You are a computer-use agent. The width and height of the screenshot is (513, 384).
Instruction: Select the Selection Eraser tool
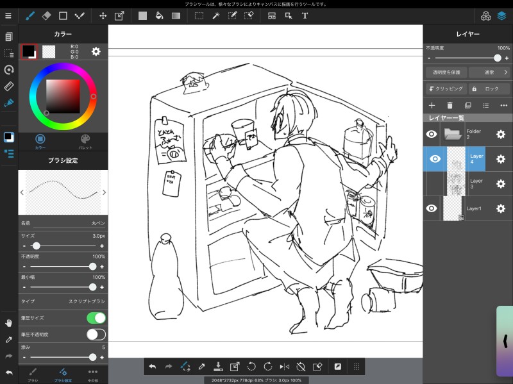249,15
